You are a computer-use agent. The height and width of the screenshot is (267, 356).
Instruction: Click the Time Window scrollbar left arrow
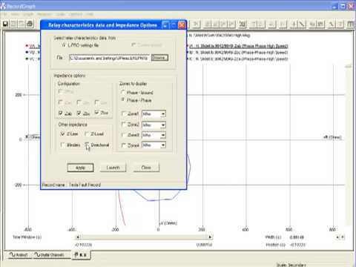pos(78,237)
